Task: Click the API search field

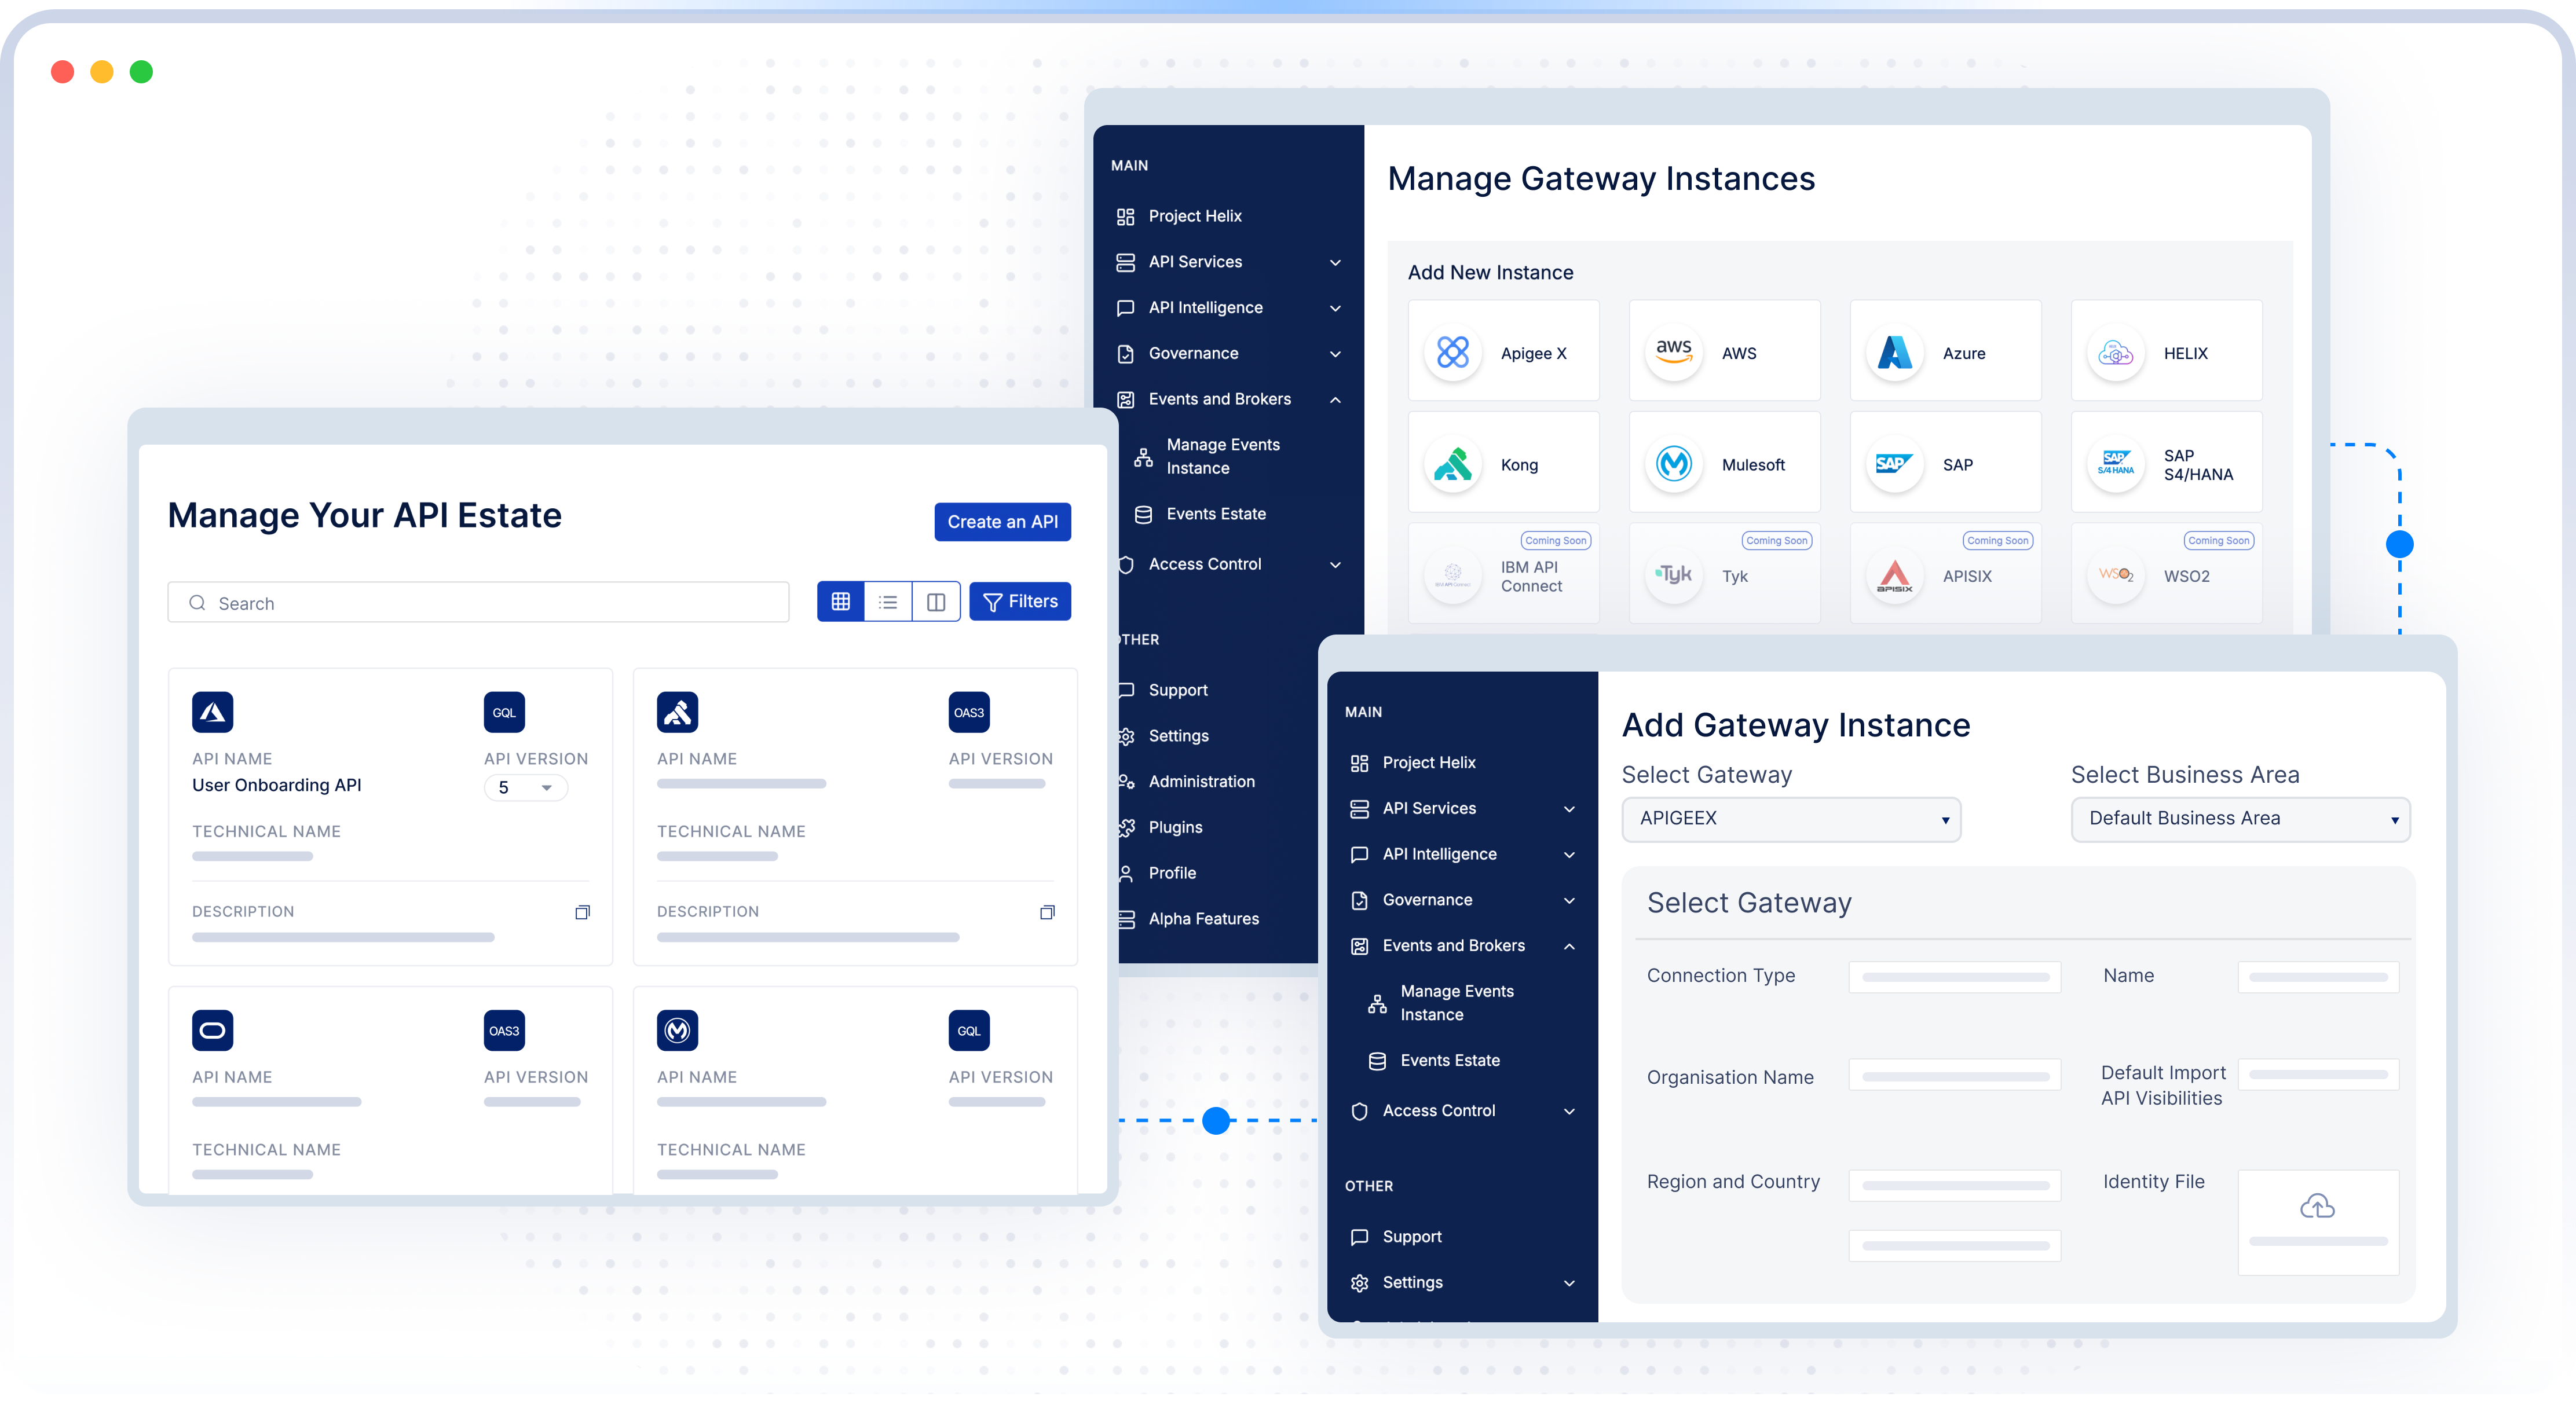Action: click(478, 603)
